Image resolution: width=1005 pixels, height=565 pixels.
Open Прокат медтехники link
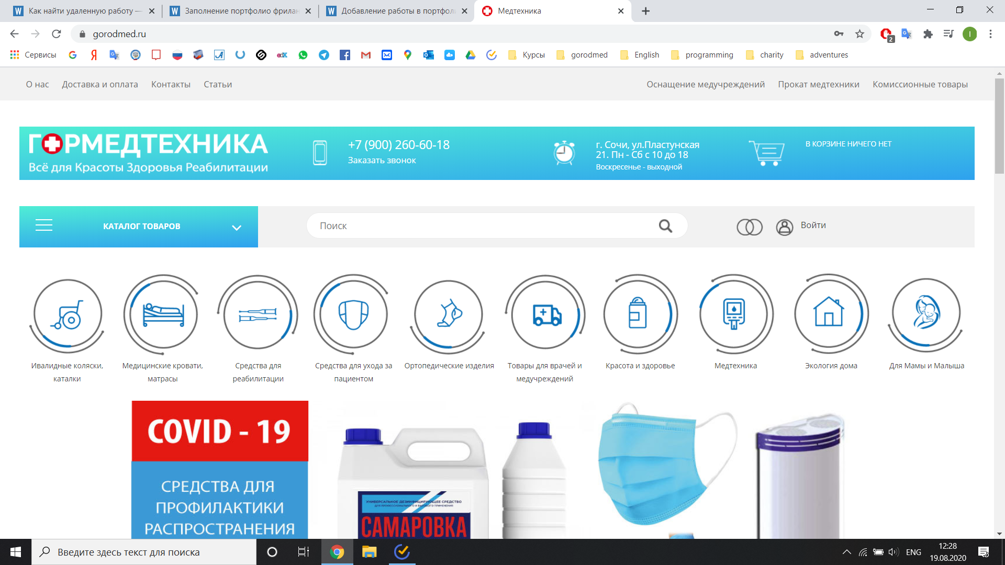[x=819, y=84]
